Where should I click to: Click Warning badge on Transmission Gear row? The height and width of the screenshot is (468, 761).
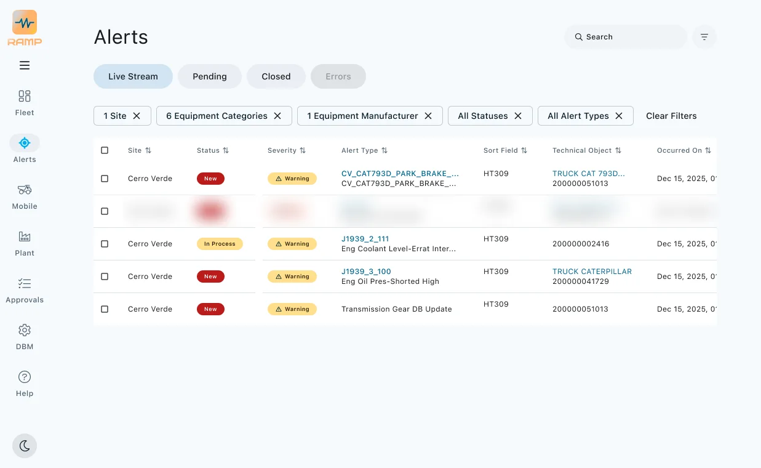point(292,309)
